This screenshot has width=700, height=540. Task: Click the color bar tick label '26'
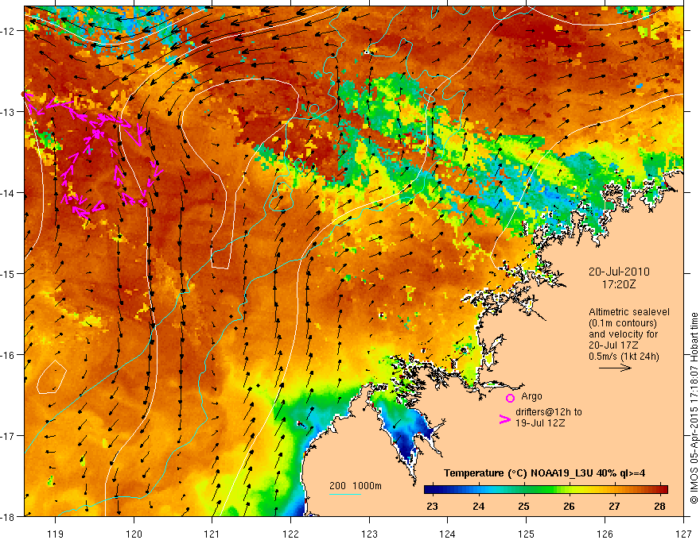[569, 506]
